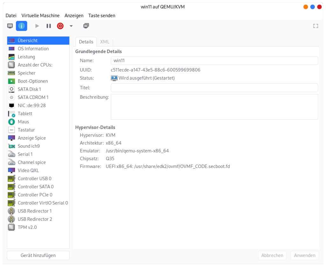Select Übersicht in the hardware list
Viewport: 326px width, 267px height.
coord(38,40)
